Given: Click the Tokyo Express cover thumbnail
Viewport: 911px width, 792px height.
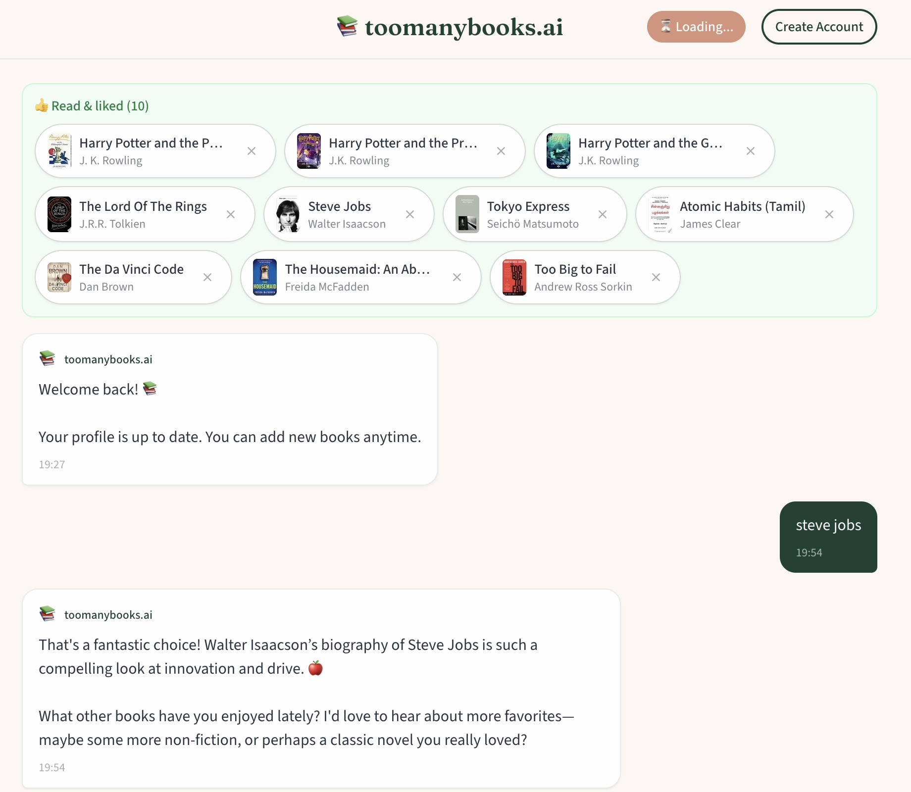Looking at the screenshot, I should pos(467,214).
